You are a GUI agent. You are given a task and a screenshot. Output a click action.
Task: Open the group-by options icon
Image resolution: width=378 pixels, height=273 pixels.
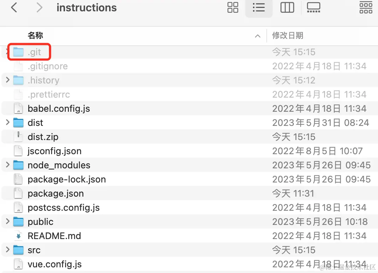pos(366,7)
